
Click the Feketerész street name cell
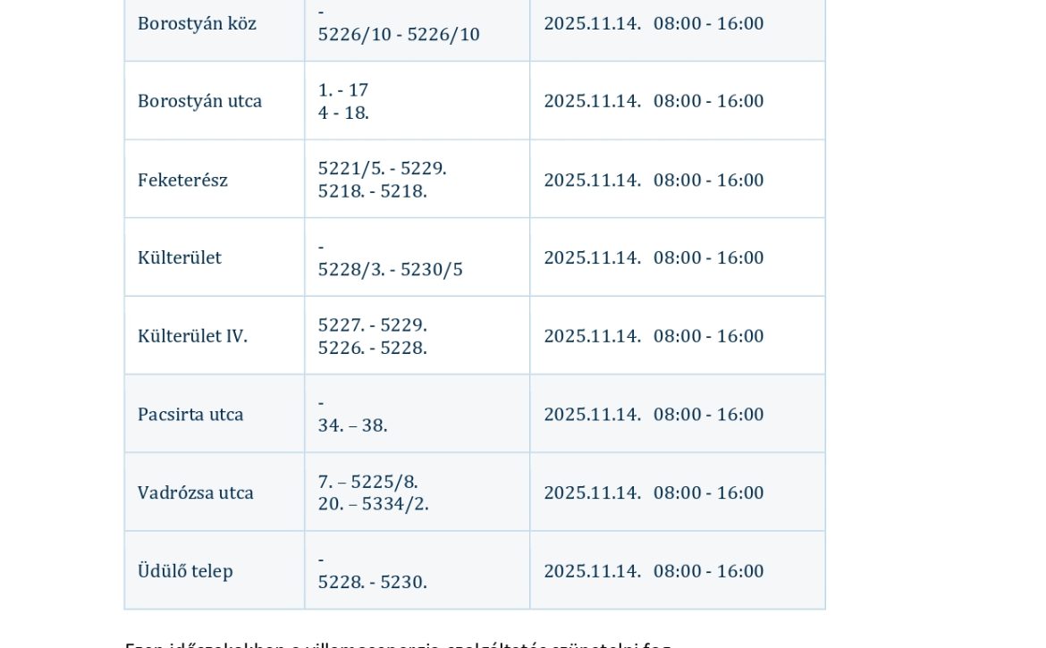coord(182,181)
